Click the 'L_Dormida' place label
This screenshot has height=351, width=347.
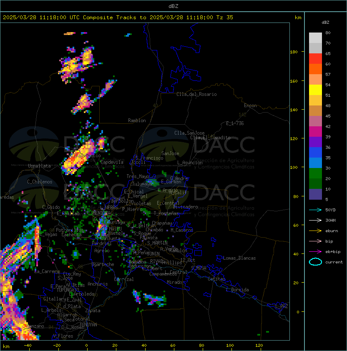click(237, 290)
